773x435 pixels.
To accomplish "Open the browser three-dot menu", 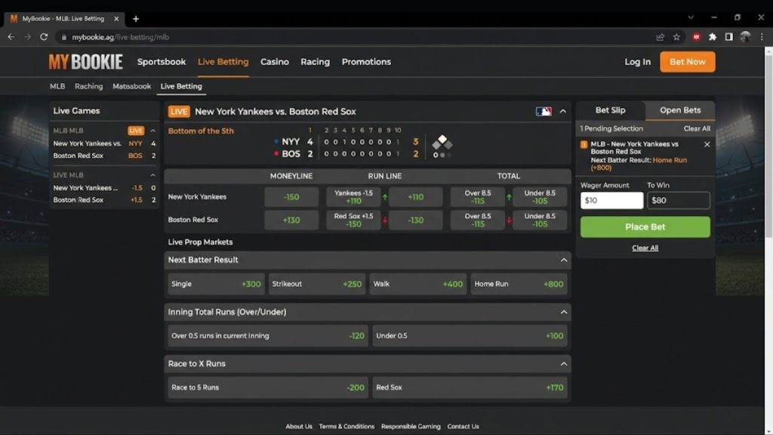I will pos(762,37).
